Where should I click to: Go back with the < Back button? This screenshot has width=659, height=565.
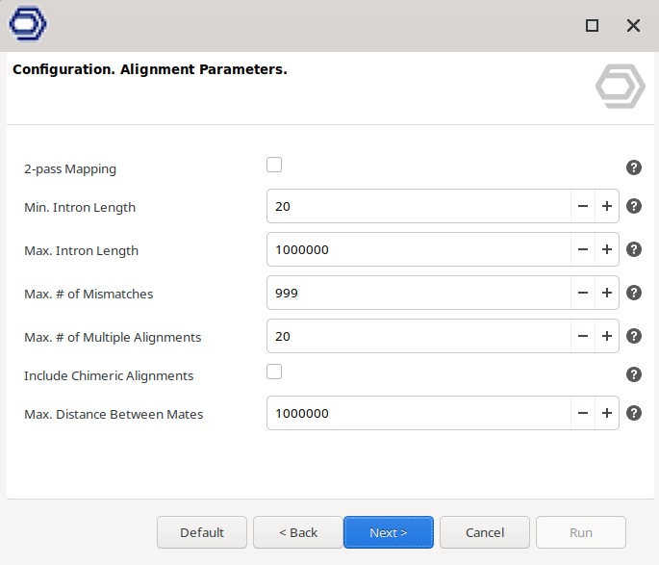pyautogui.click(x=298, y=532)
